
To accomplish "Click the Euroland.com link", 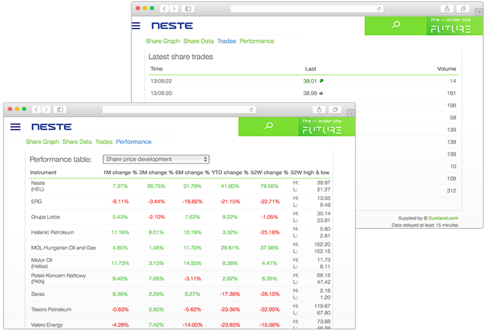I will pyautogui.click(x=444, y=218).
